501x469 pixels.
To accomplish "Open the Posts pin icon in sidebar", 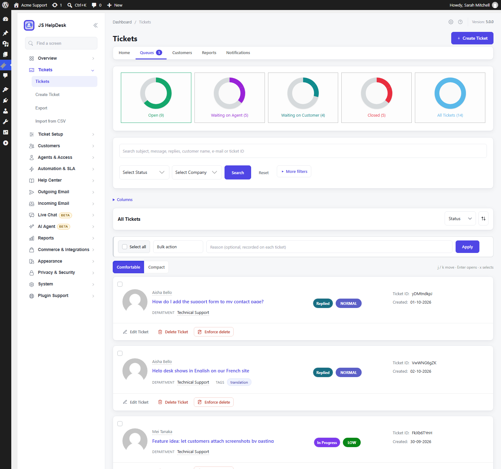I will click(x=5, y=33).
